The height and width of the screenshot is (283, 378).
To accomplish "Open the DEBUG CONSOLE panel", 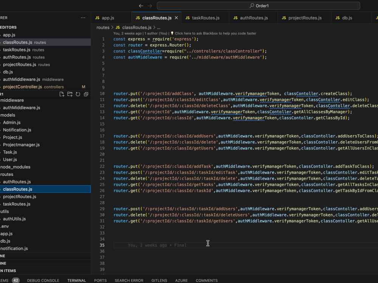I will pyautogui.click(x=43, y=280).
